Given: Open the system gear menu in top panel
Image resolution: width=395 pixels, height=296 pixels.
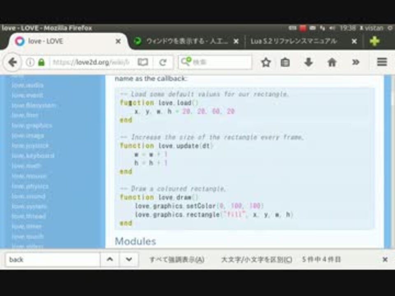Looking at the screenshot, I should click(x=390, y=28).
